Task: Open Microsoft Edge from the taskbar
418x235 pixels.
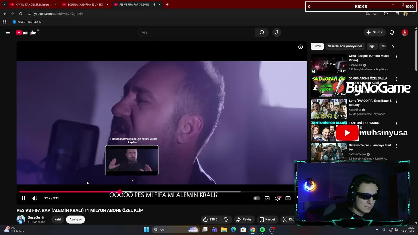Action: (233, 230)
